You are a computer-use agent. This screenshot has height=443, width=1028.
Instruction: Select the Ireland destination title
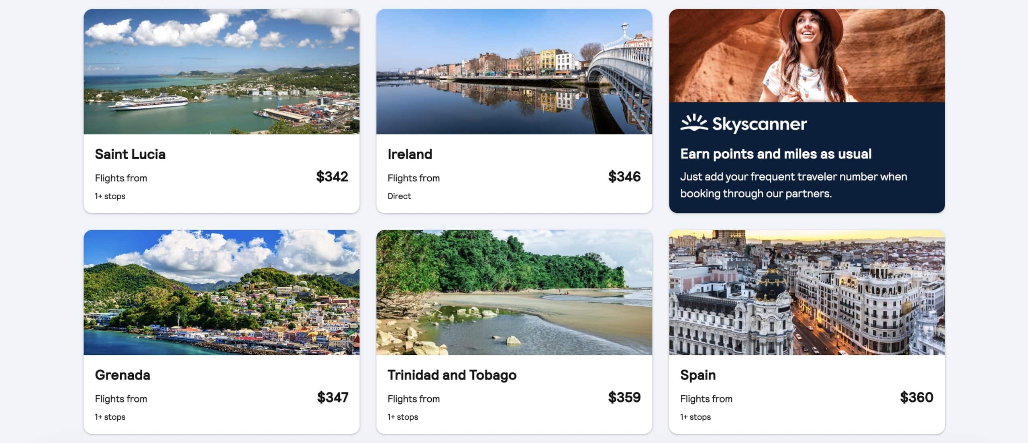click(x=410, y=154)
